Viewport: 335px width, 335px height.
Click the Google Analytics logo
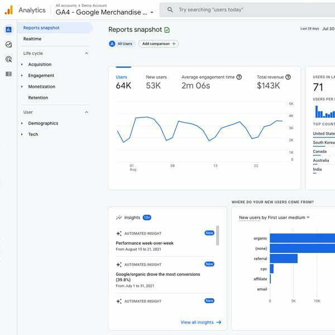(x=8, y=10)
